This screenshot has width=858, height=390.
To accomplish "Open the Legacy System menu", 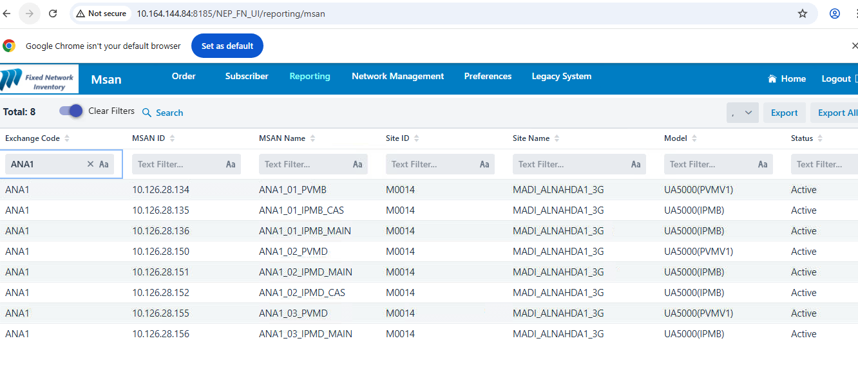I will pos(561,76).
